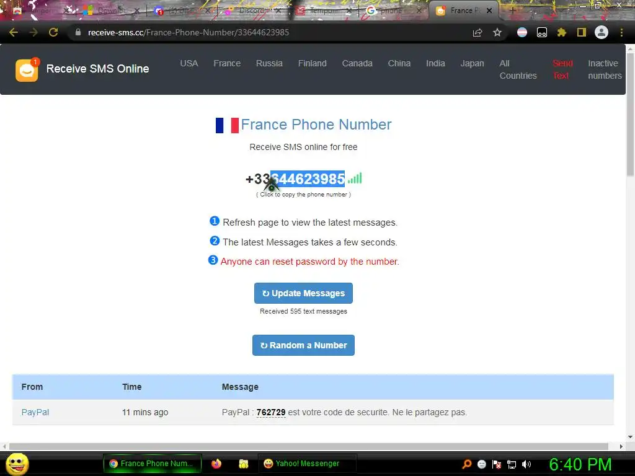Open a new browser tab with plus
Screen dimensions: 635x476
[512, 11]
